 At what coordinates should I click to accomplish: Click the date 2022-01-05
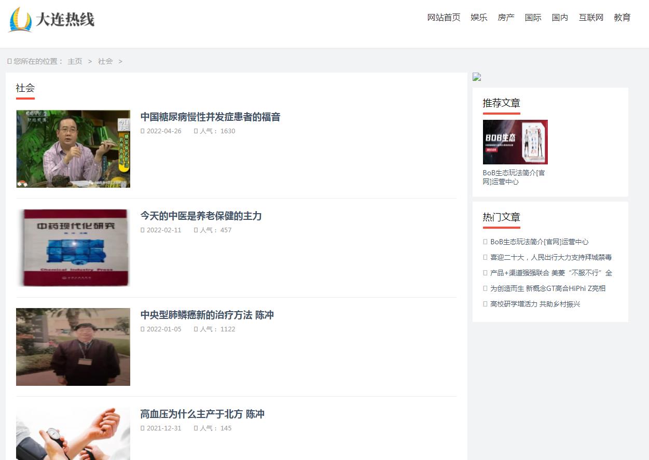[x=164, y=329]
